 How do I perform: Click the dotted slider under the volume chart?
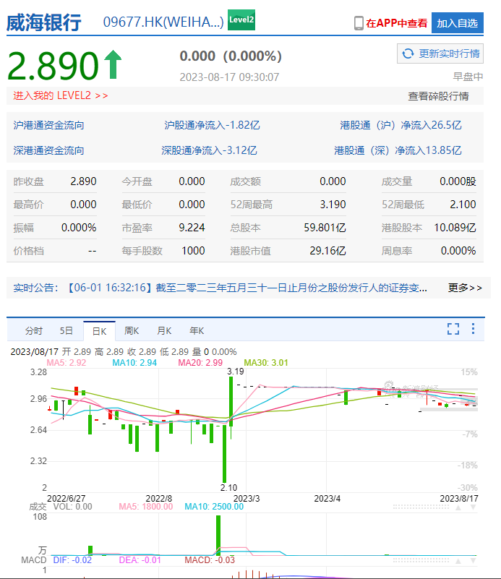pos(421,560)
